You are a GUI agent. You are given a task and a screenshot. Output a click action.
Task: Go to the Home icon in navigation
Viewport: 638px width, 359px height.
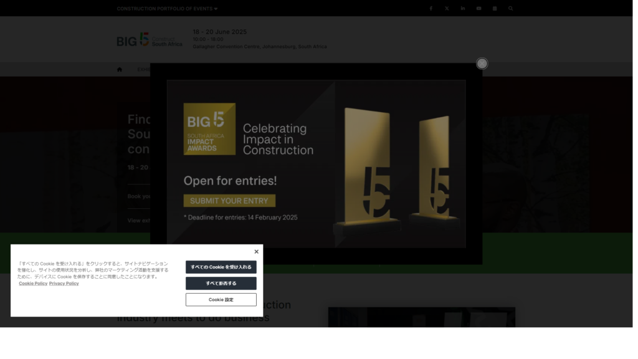[x=120, y=70]
